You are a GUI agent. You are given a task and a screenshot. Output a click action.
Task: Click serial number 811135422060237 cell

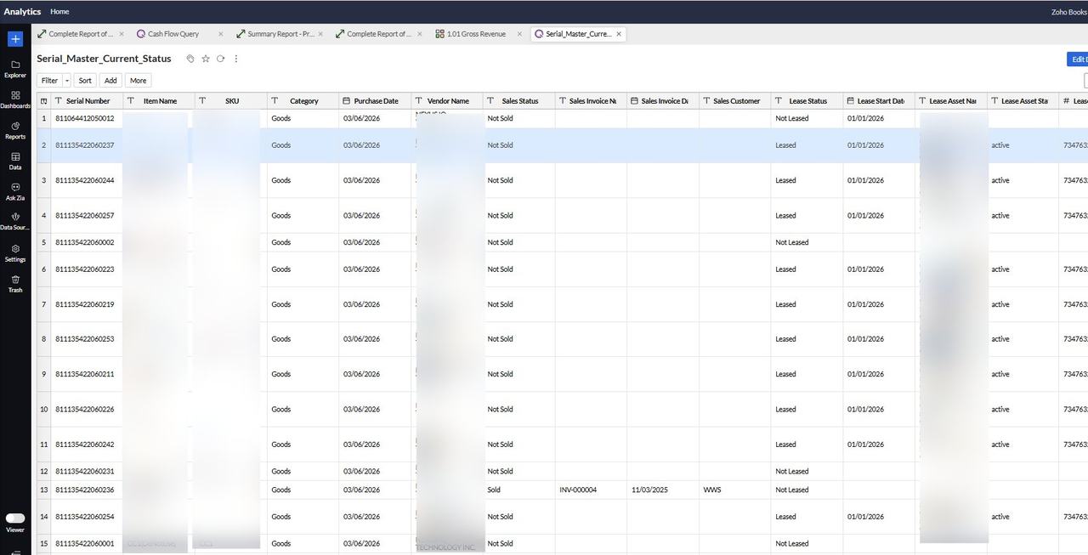[87, 145]
